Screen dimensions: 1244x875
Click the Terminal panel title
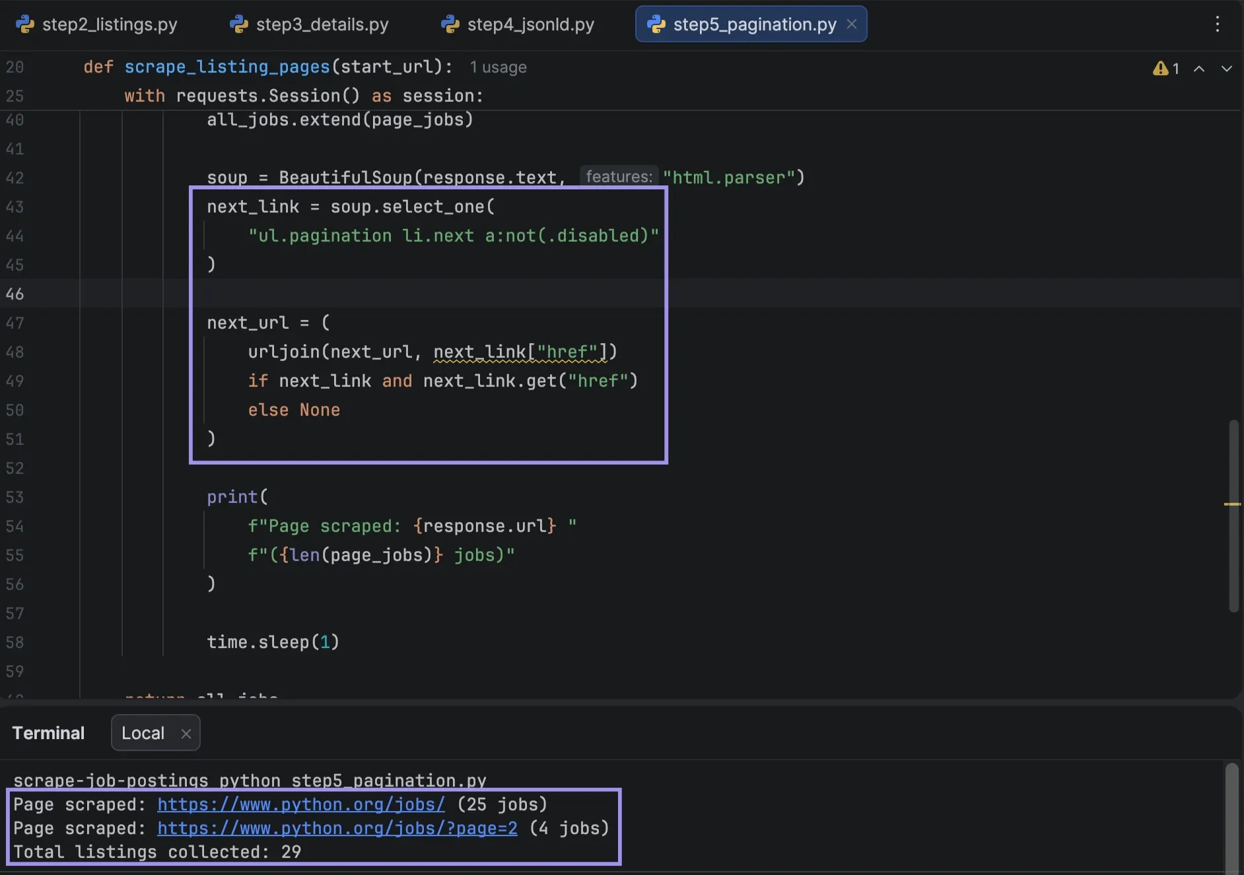(48, 733)
